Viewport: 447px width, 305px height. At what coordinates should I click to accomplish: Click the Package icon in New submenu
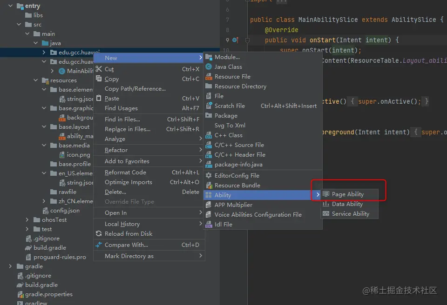(x=209, y=115)
